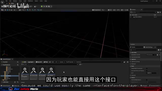Toggle viewport layout maximize icon

pyautogui.click(x=127, y=10)
